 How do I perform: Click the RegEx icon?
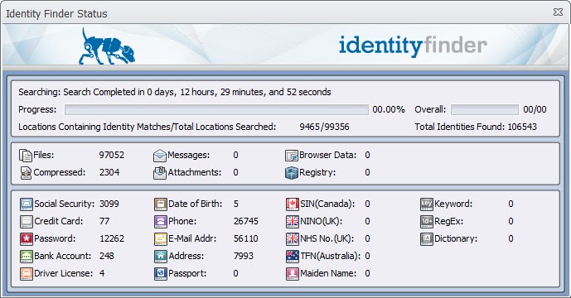point(427,221)
